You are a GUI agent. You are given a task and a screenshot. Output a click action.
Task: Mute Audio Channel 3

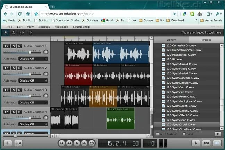click(x=19, y=90)
